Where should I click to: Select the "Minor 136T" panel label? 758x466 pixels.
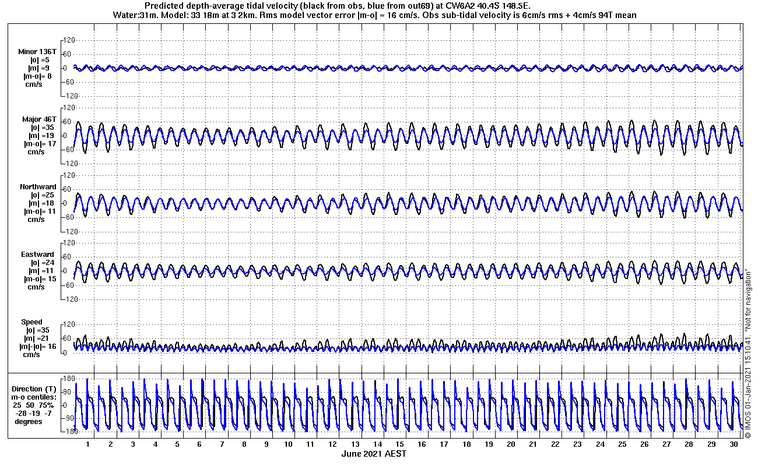coord(37,51)
